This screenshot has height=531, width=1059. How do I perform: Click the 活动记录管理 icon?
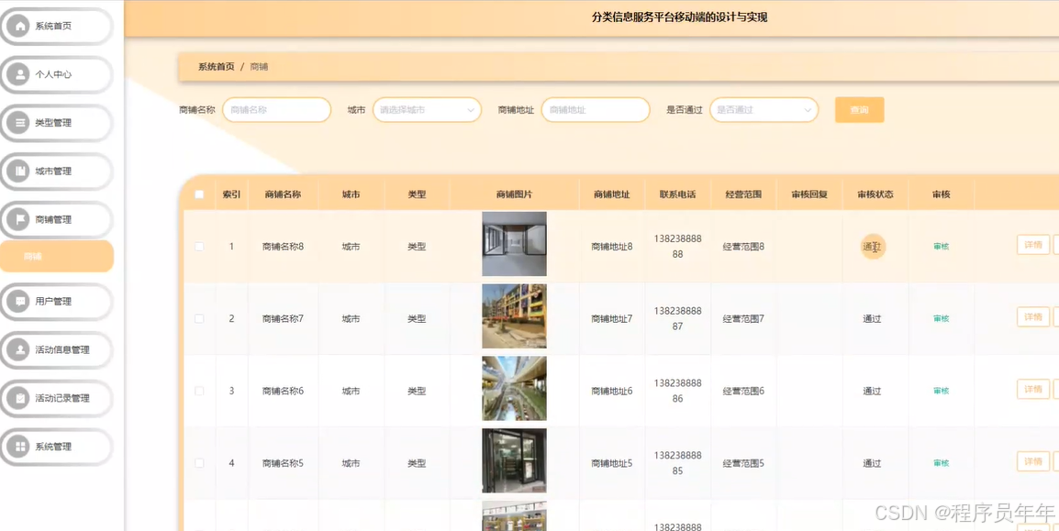[x=22, y=399]
